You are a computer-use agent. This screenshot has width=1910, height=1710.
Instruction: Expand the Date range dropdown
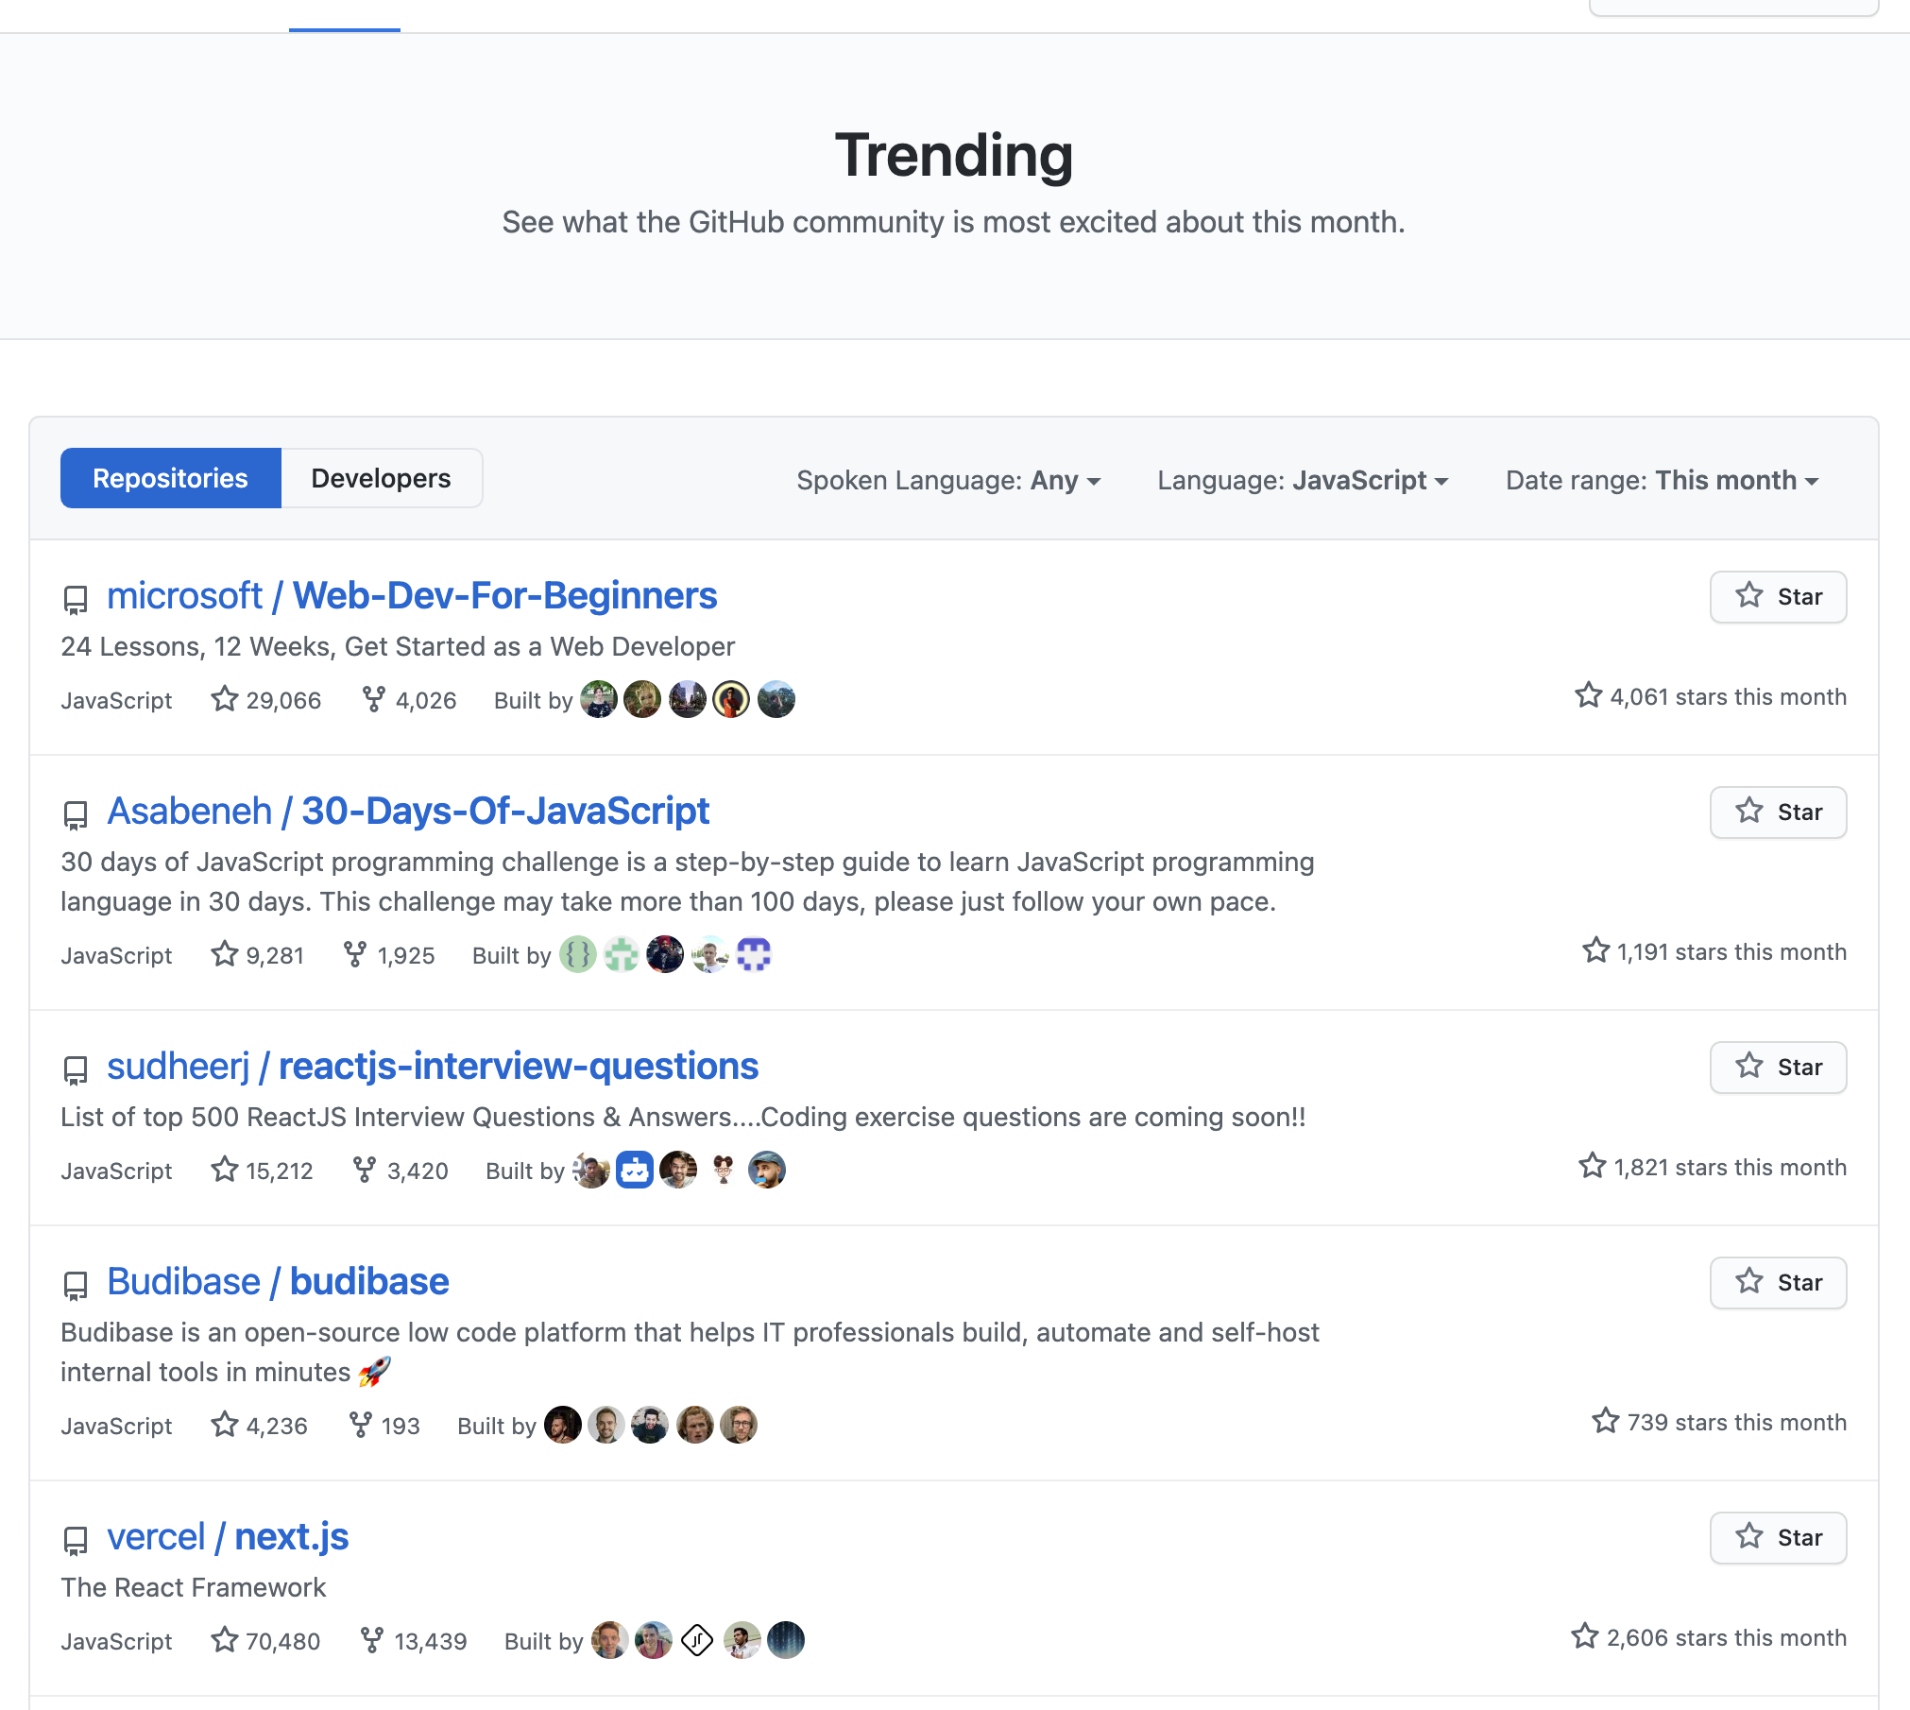[1662, 480]
